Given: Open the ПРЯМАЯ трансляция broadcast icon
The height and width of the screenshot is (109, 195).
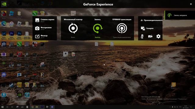Looking at the screenshot, I should [122, 28].
